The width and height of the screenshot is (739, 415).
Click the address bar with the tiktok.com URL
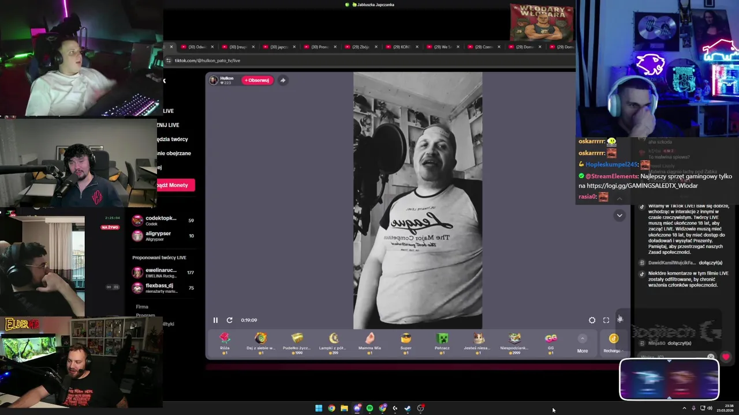(x=369, y=61)
